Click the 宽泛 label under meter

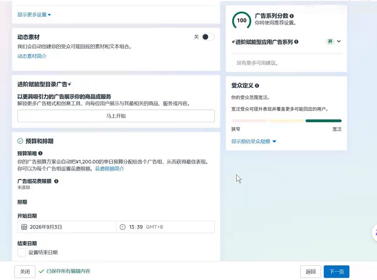click(337, 129)
